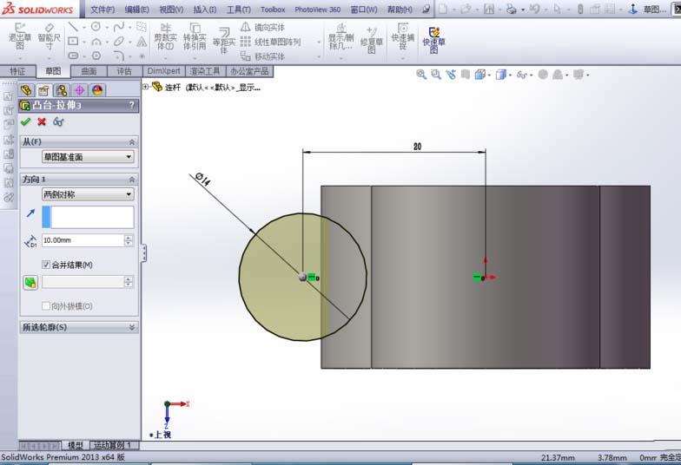Open the DimXpertManager crosshair tab
Screen dimensions: 681x465
tap(80, 90)
